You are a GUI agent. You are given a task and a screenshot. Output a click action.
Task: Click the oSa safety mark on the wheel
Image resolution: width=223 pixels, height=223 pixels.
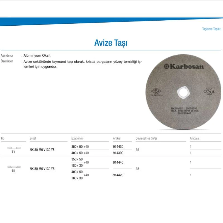[209, 91]
